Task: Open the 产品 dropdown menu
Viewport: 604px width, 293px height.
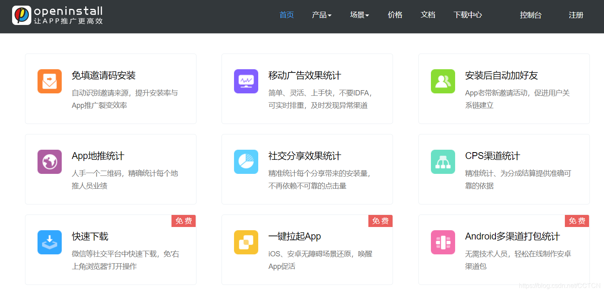Action: [322, 15]
